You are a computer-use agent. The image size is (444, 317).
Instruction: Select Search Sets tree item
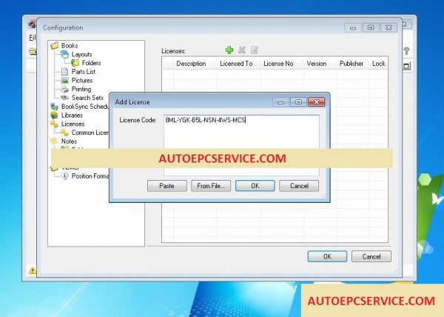87,98
